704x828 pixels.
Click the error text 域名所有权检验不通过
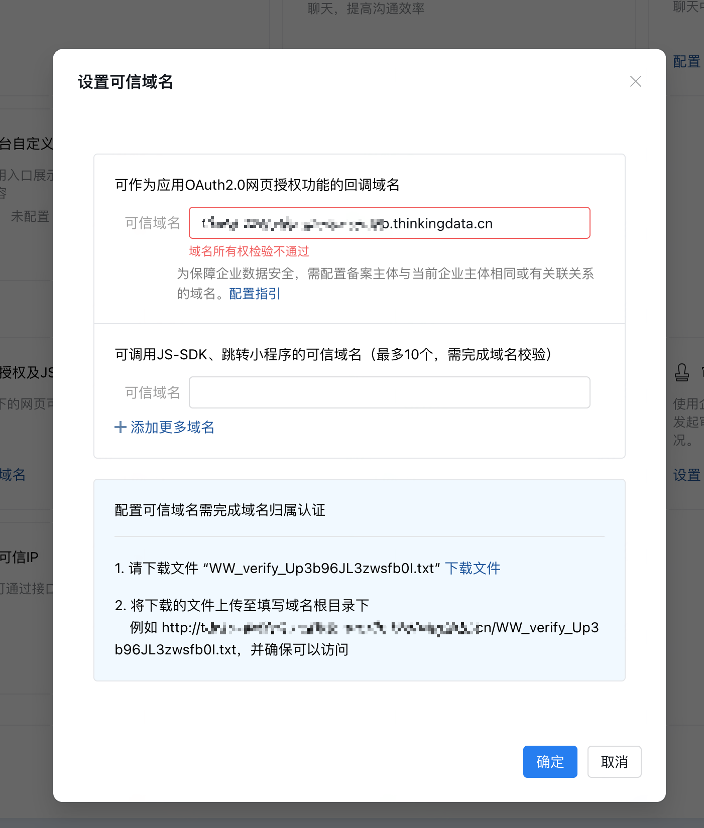coord(249,251)
